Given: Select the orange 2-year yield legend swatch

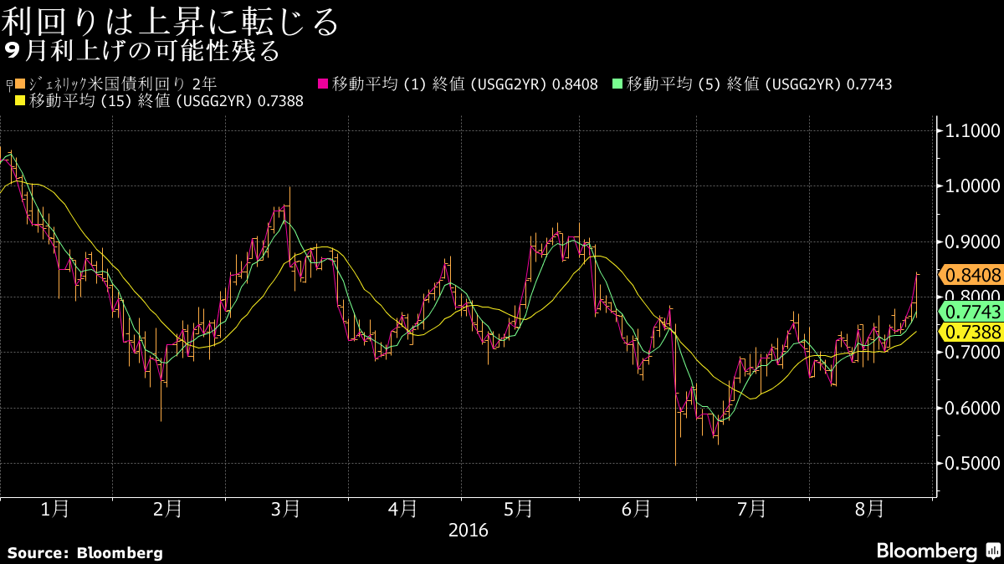Looking at the screenshot, I should 20,84.
